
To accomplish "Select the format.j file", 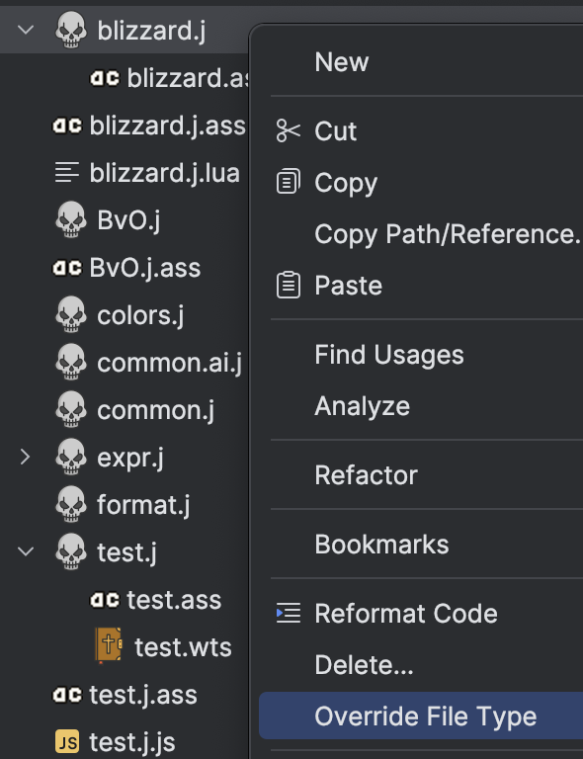I will tap(143, 504).
